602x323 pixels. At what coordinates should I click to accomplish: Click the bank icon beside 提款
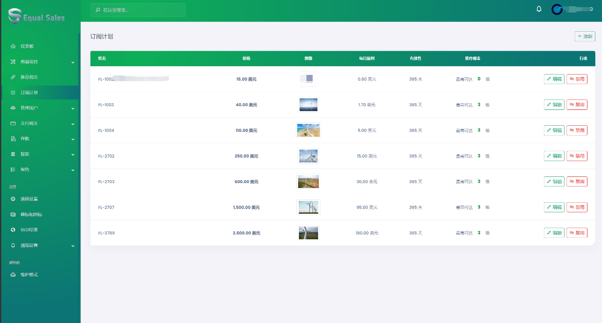(x=13, y=154)
